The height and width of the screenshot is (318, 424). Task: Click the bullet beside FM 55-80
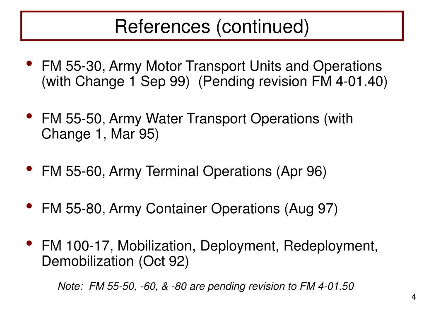click(x=29, y=206)
